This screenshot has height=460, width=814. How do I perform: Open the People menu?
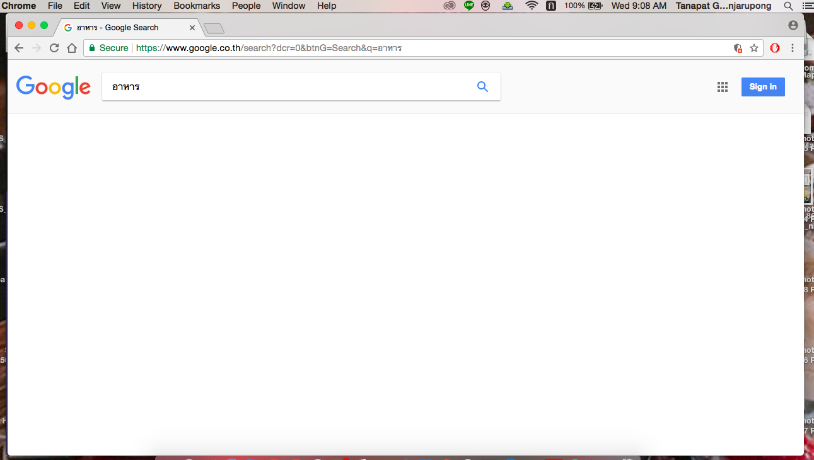point(246,6)
